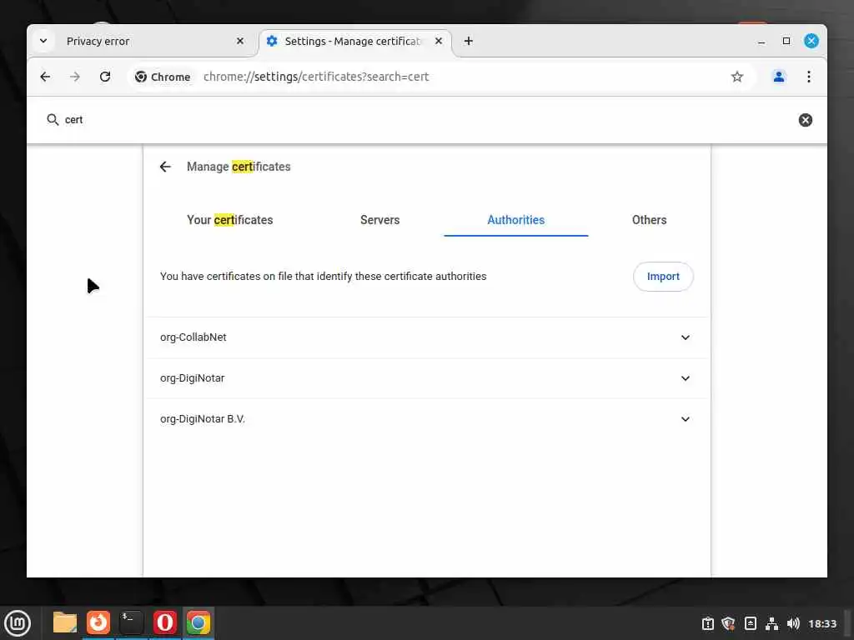Open the volume control in tray
This screenshot has width=854, height=640.
click(793, 623)
